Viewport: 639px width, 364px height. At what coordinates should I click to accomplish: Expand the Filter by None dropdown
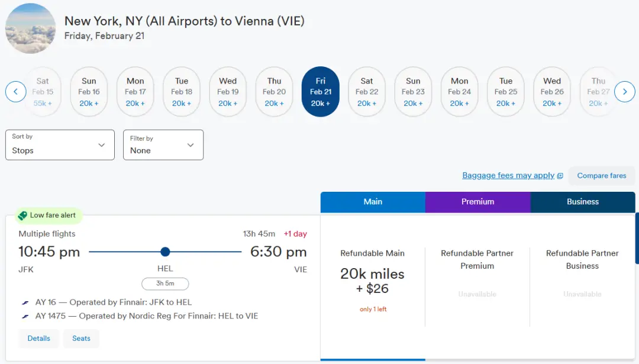click(163, 145)
